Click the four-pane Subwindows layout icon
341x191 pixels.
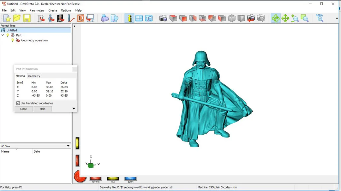(x=139, y=18)
